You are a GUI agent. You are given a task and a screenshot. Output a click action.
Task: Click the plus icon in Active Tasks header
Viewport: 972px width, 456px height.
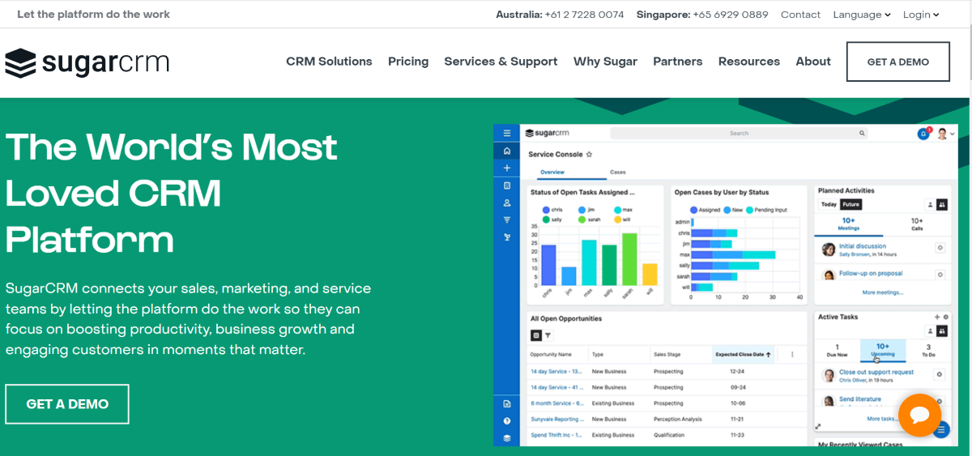point(937,317)
